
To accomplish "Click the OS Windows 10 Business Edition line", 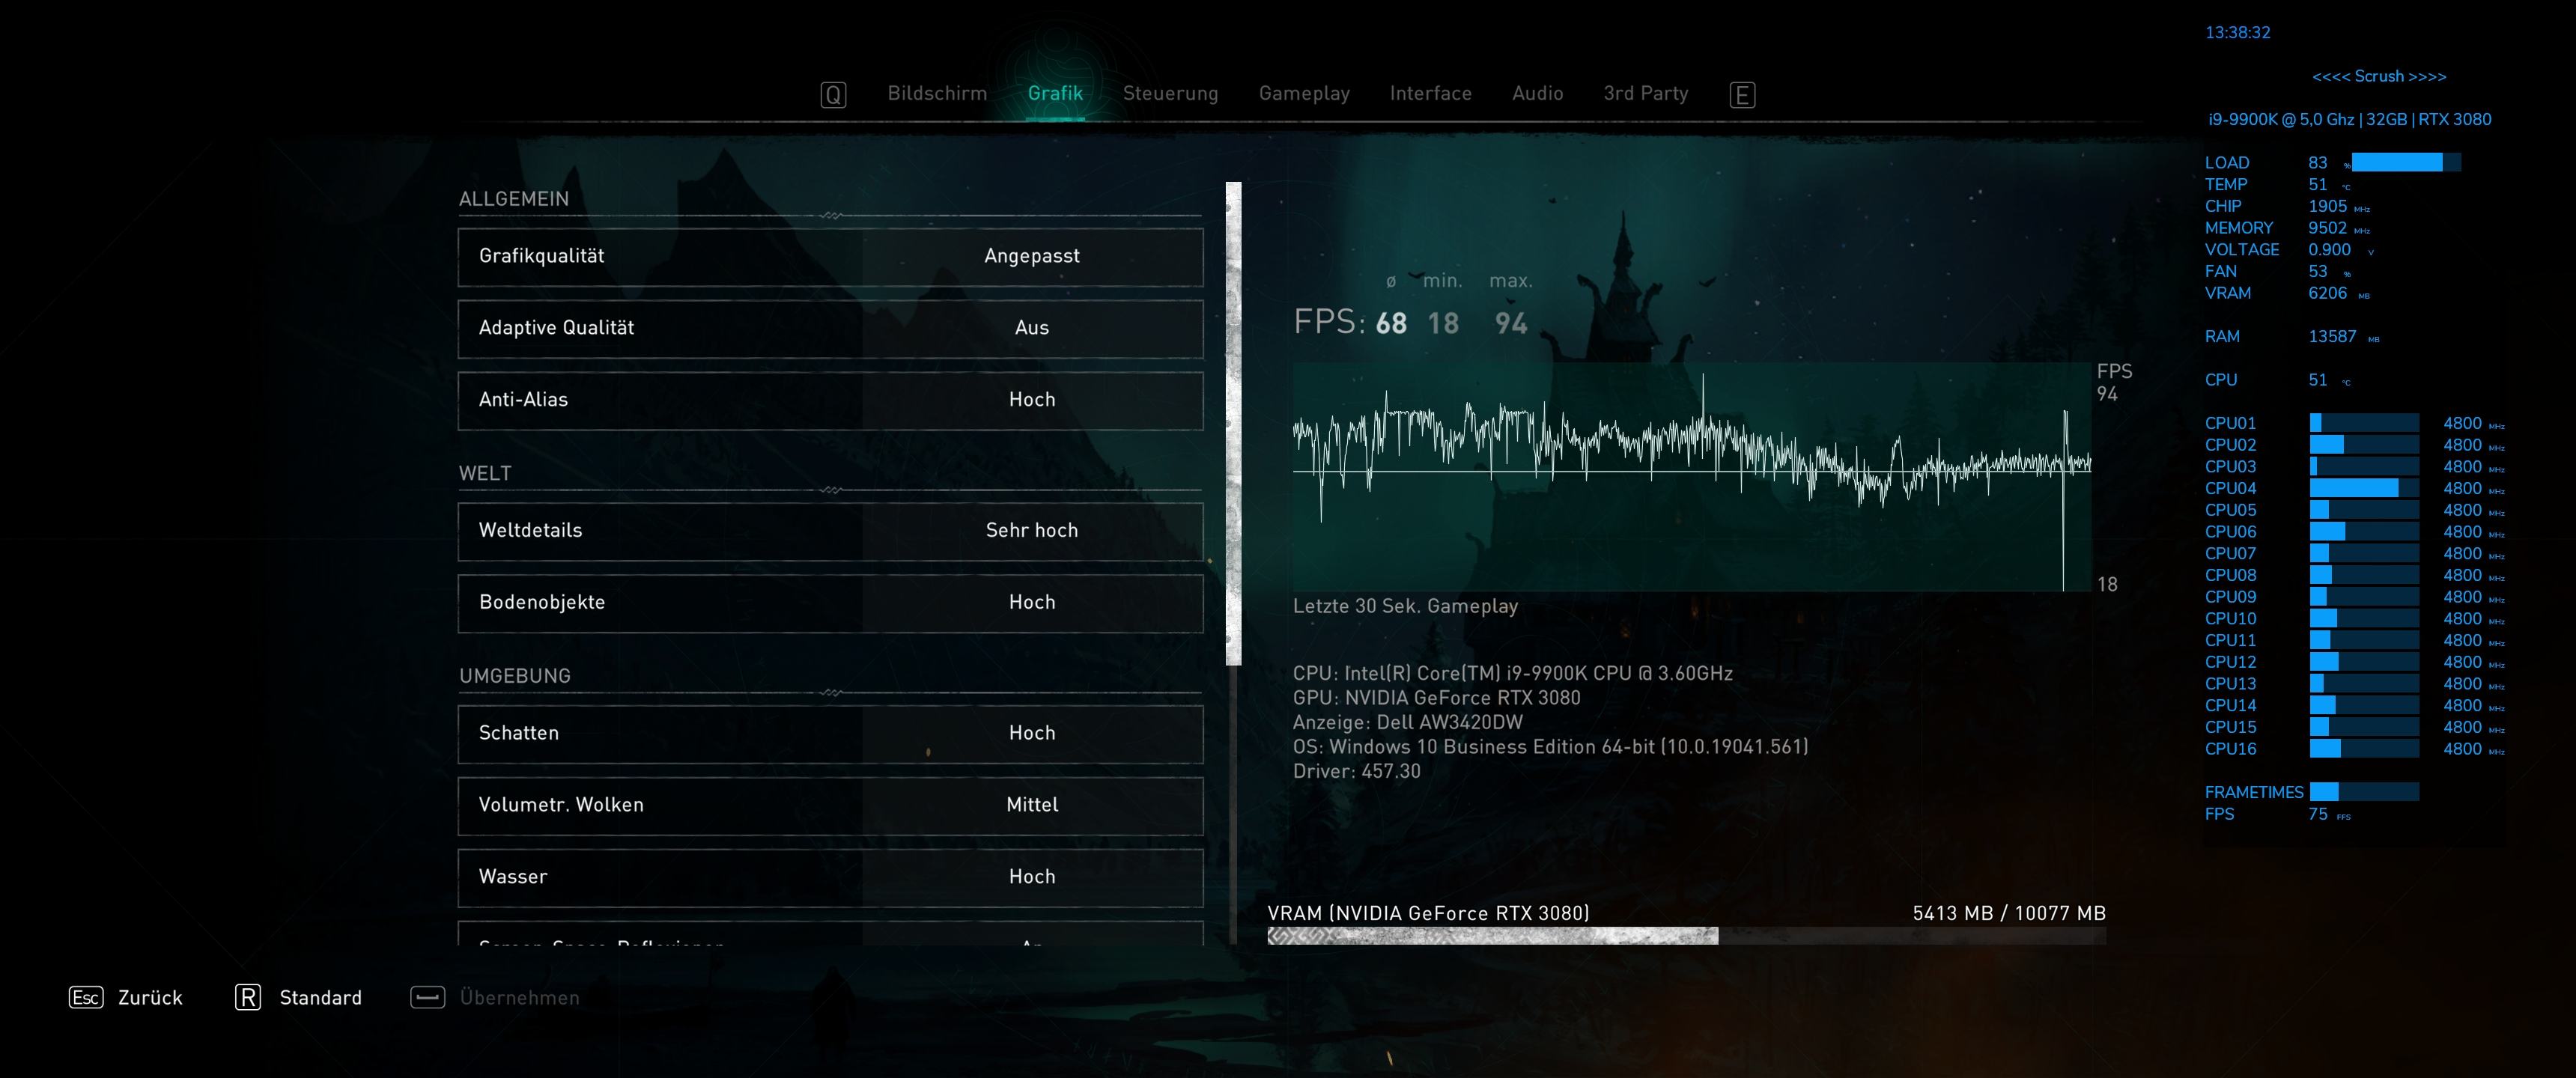I will (x=1550, y=746).
